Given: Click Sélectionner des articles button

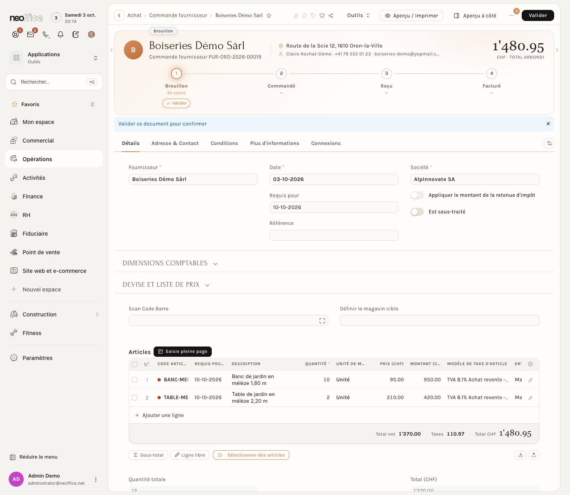Looking at the screenshot, I should [x=251, y=455].
